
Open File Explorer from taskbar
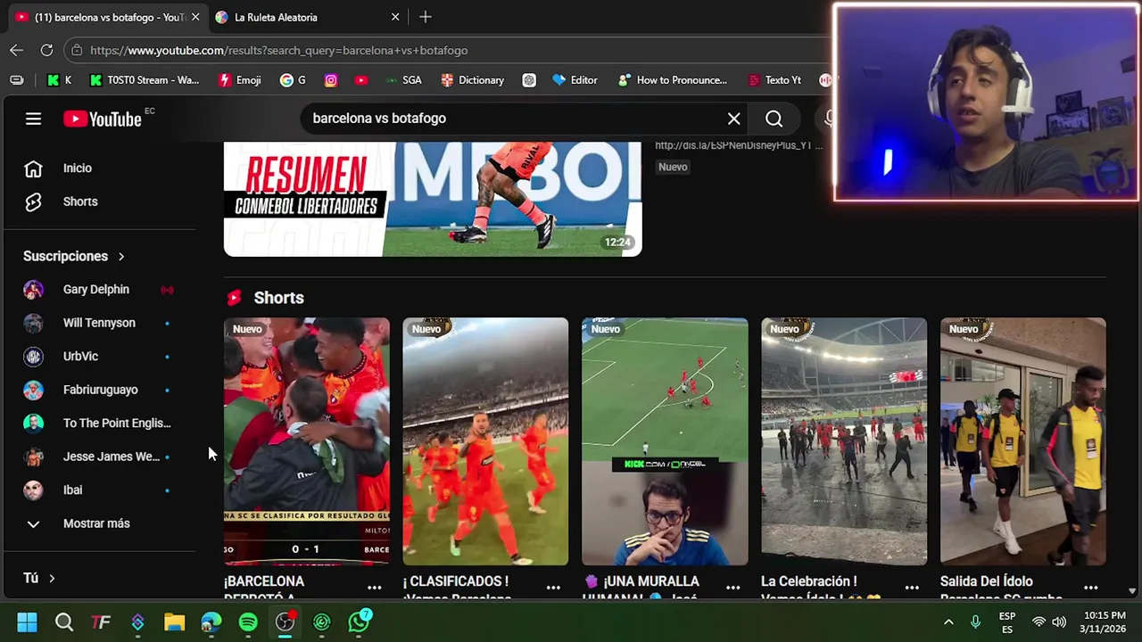(174, 622)
